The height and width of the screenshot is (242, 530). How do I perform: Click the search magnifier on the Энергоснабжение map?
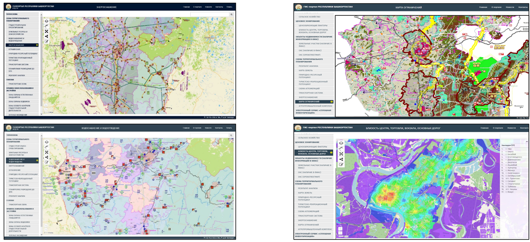click(232, 15)
